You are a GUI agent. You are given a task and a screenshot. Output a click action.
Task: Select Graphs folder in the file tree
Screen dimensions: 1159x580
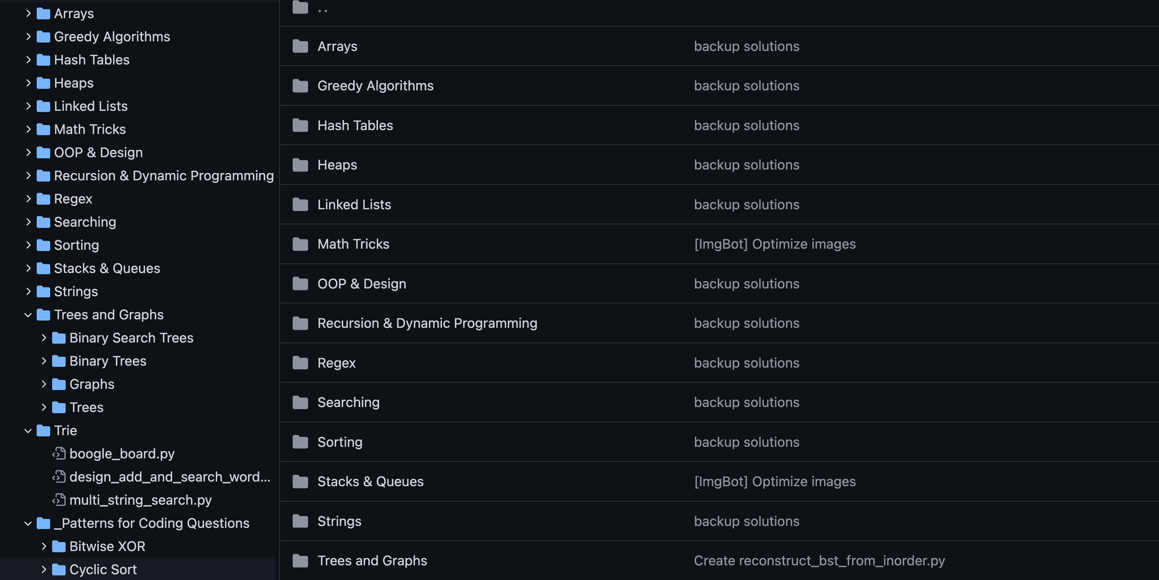coord(92,384)
